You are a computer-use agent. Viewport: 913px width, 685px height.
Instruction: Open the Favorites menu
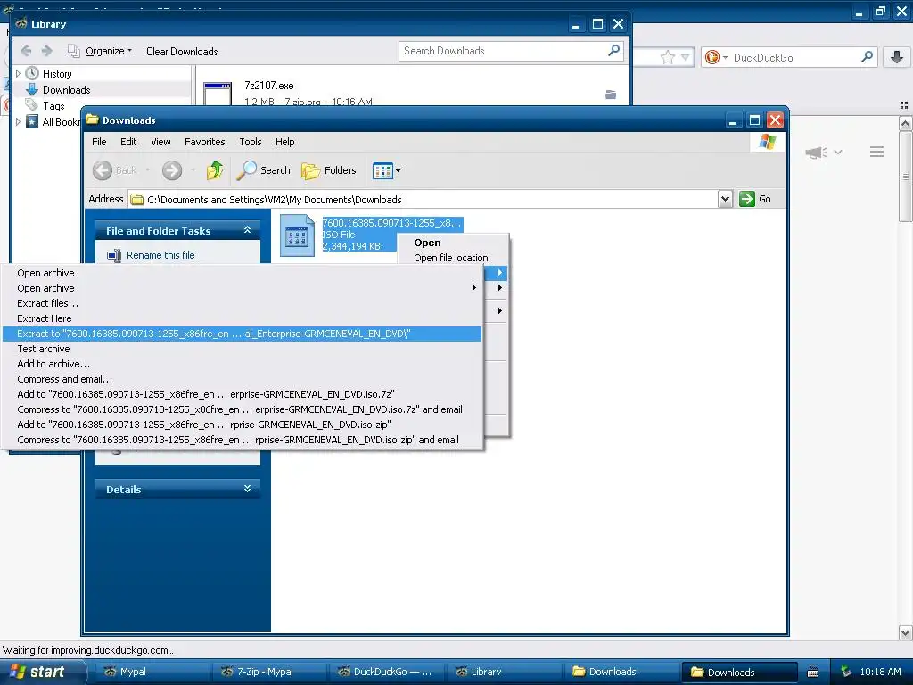tap(204, 142)
